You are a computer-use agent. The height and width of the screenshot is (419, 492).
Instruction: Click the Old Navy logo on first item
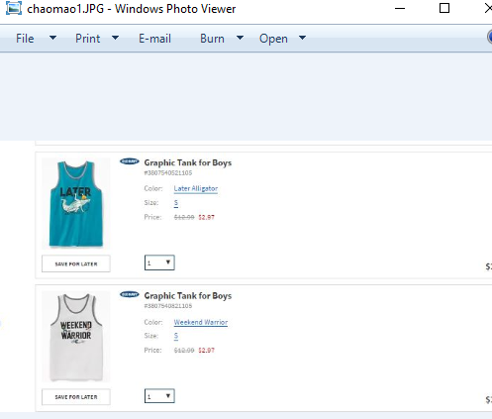point(130,161)
